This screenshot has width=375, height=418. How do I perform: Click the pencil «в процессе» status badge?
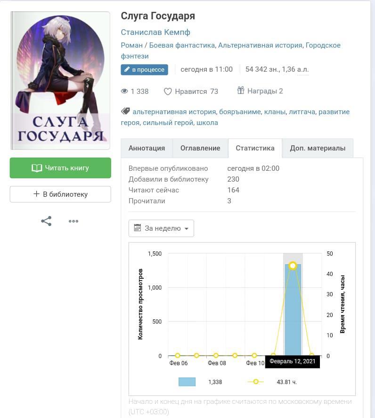point(145,69)
